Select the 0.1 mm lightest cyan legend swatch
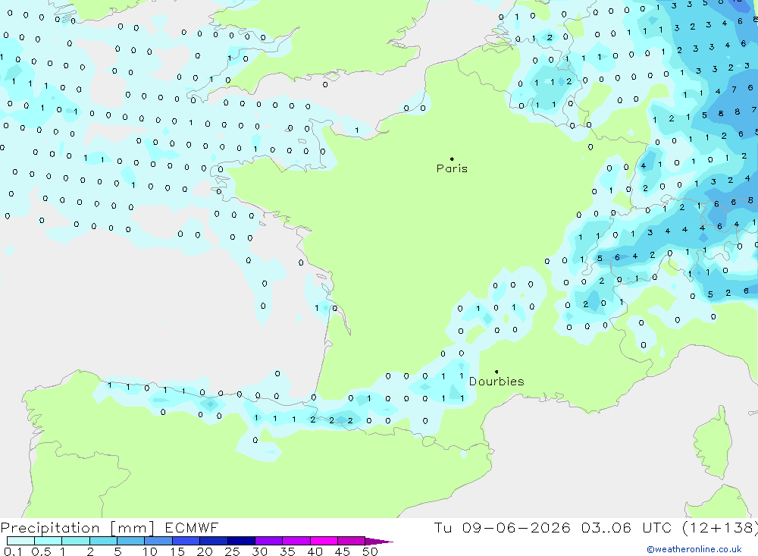Viewport: 758px width, 556px height. click(20, 541)
